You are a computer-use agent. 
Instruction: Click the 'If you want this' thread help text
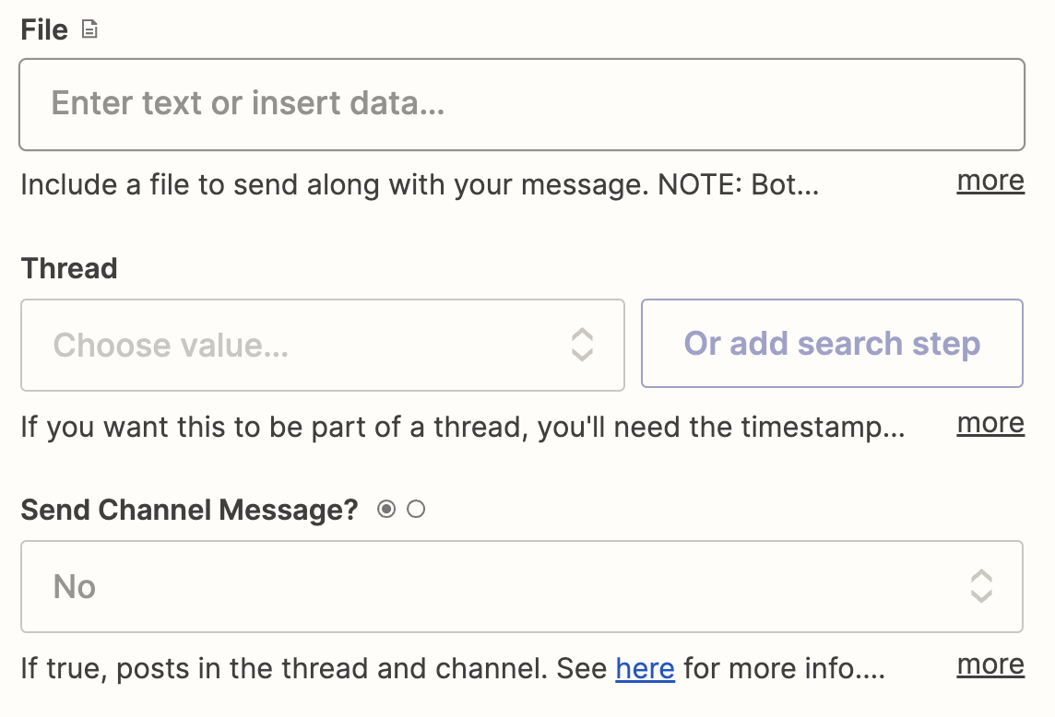tap(463, 427)
